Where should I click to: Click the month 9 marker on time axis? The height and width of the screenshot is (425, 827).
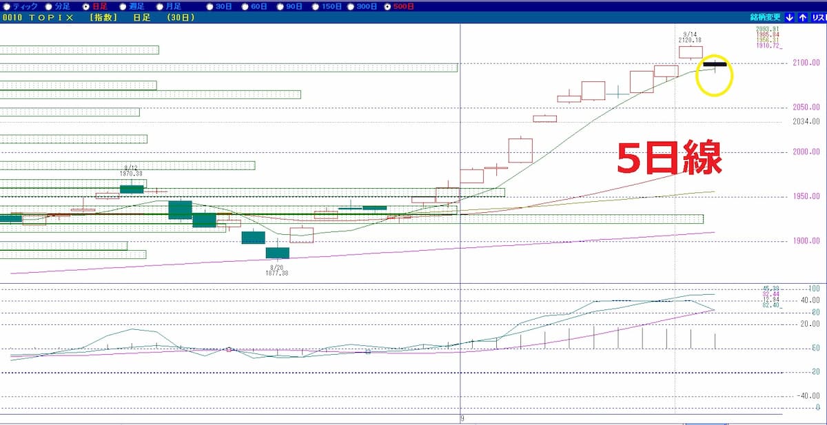tap(462, 418)
